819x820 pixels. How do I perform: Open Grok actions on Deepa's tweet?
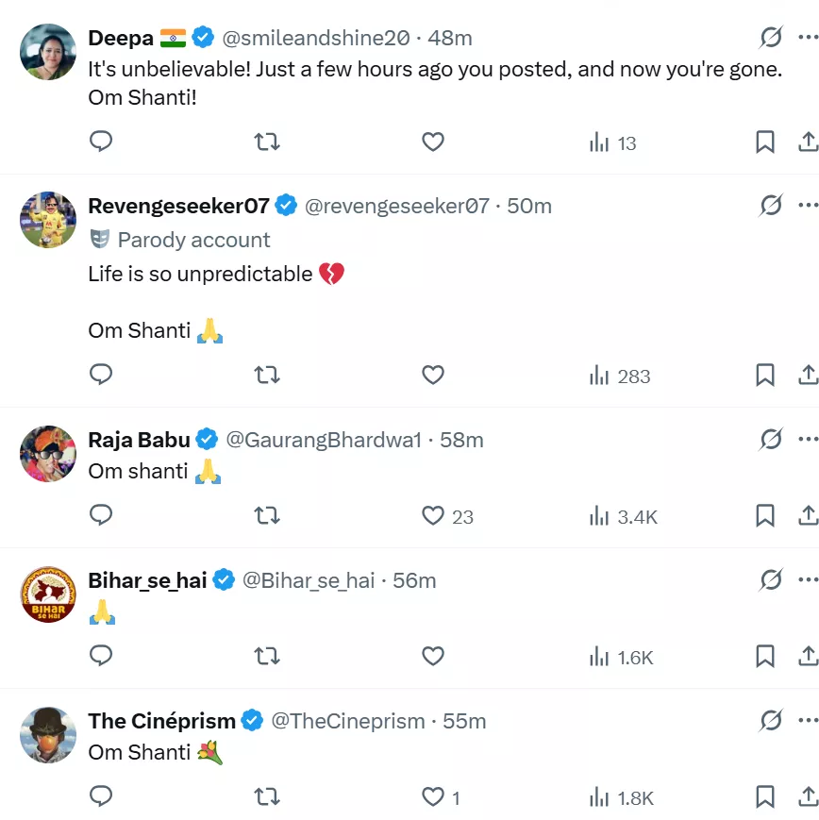tap(771, 38)
